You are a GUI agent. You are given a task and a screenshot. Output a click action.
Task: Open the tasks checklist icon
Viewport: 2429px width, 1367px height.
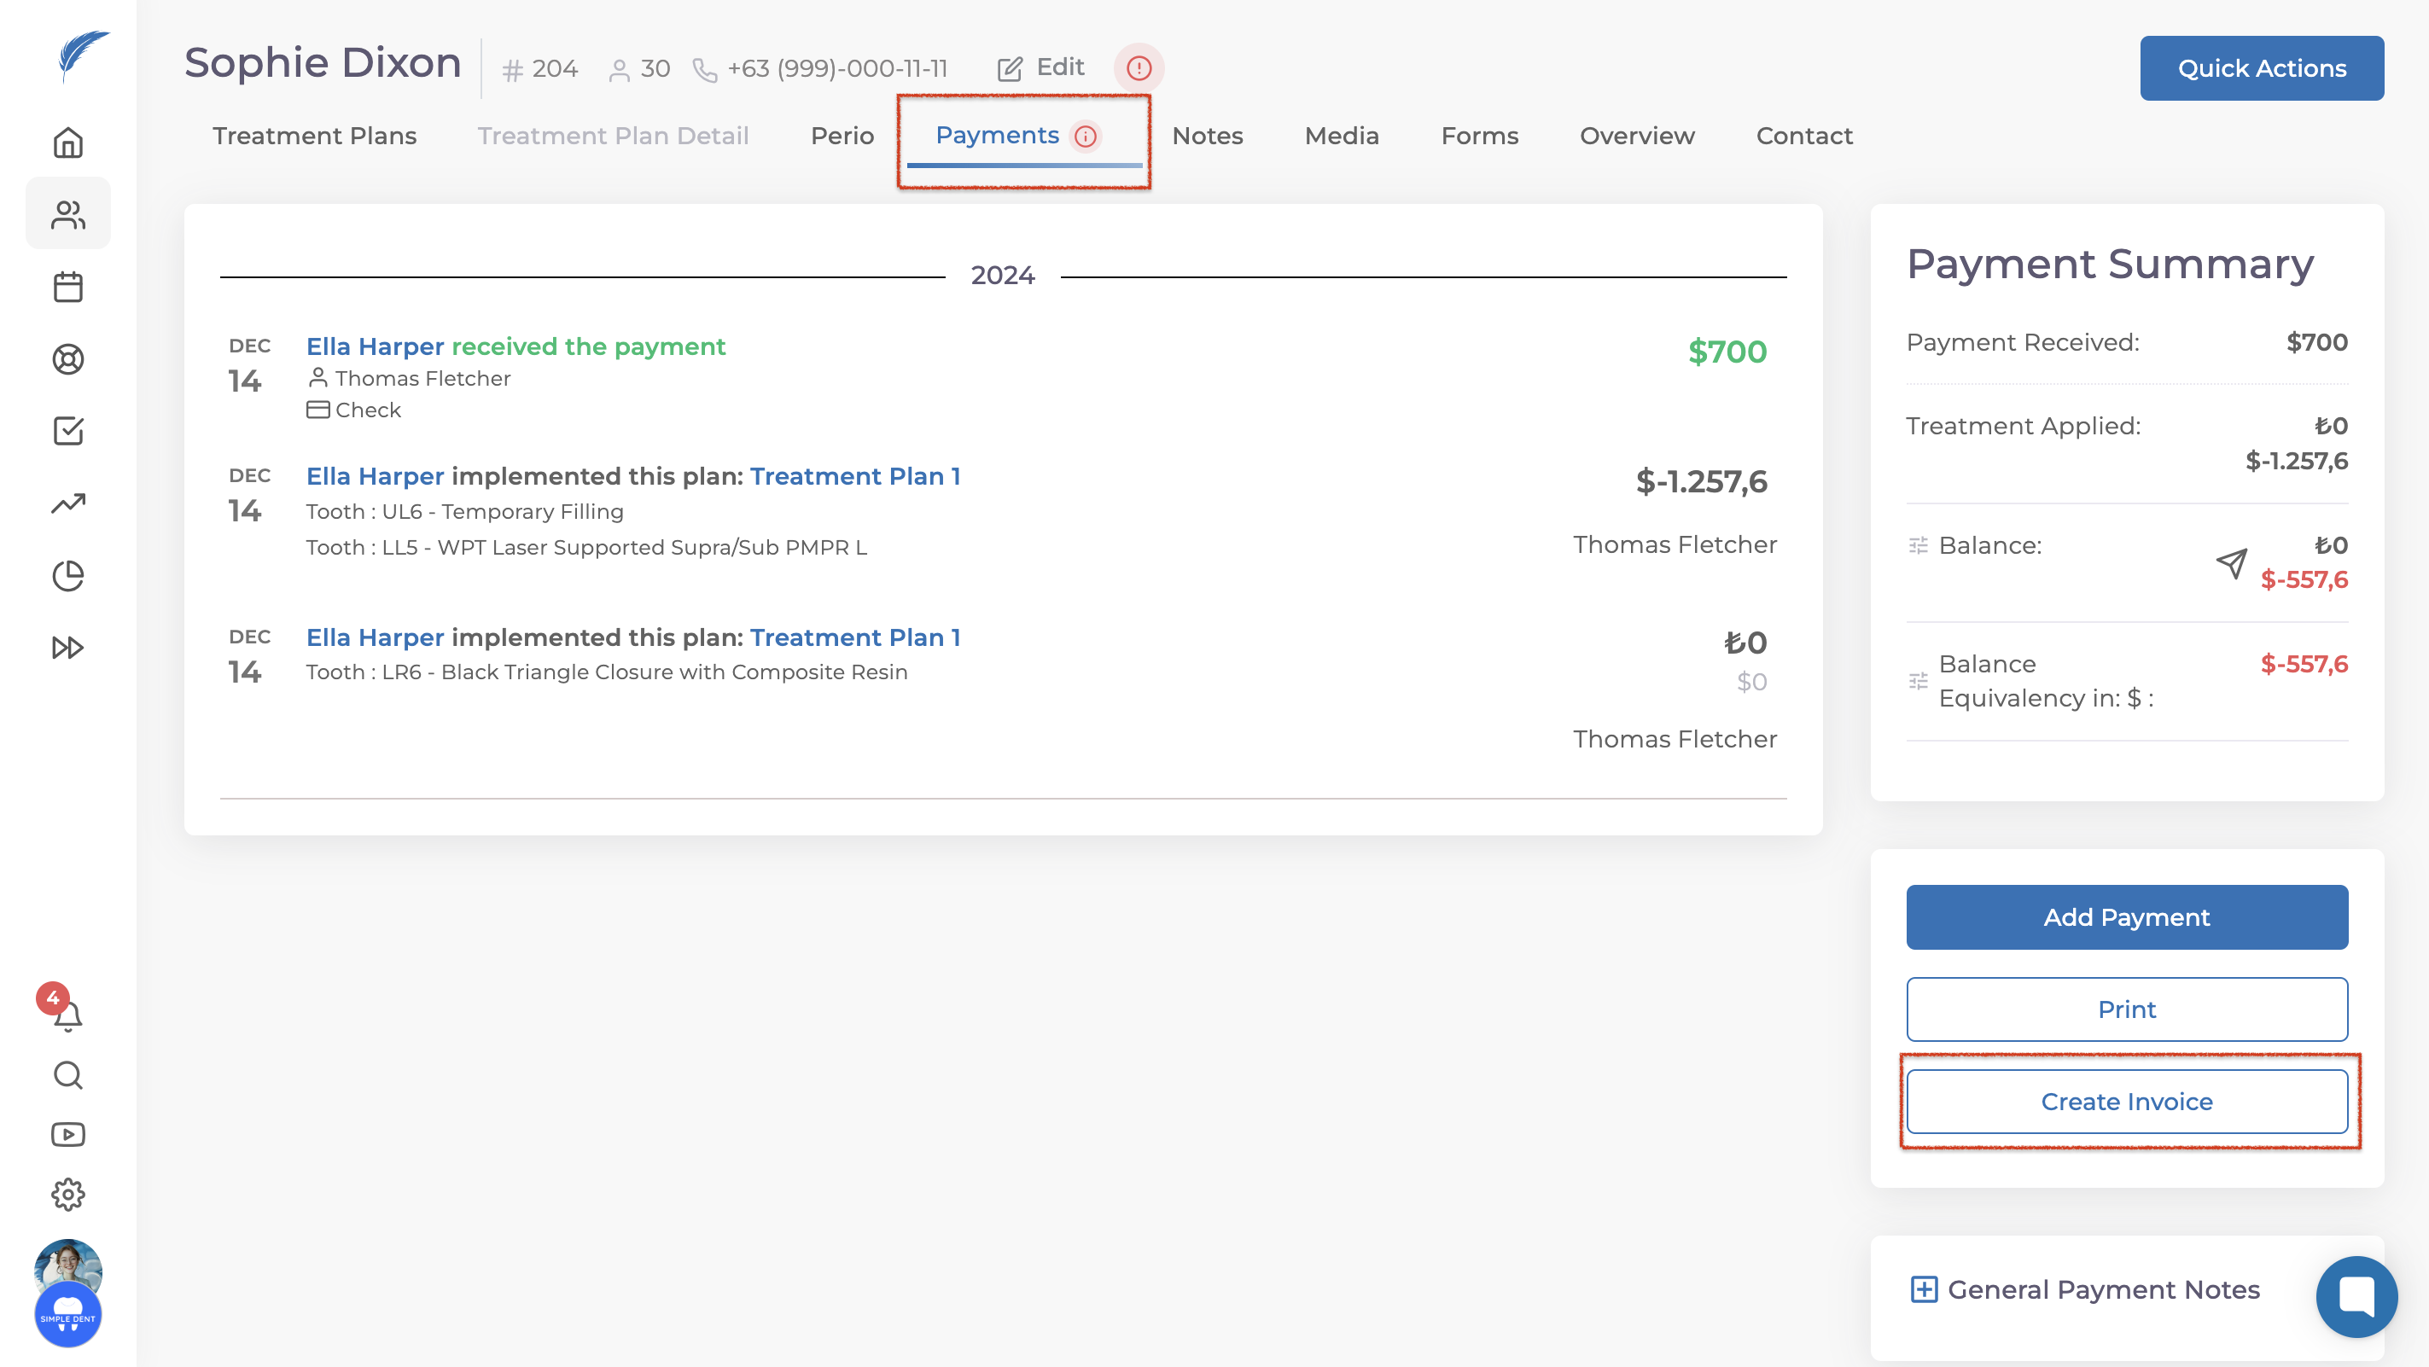(x=68, y=431)
